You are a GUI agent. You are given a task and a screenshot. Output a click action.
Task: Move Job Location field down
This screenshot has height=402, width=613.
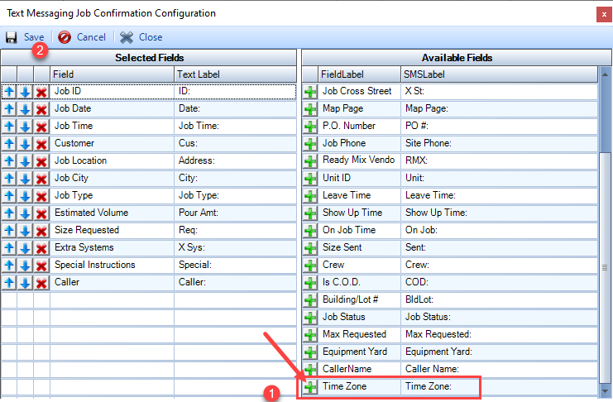coord(25,161)
